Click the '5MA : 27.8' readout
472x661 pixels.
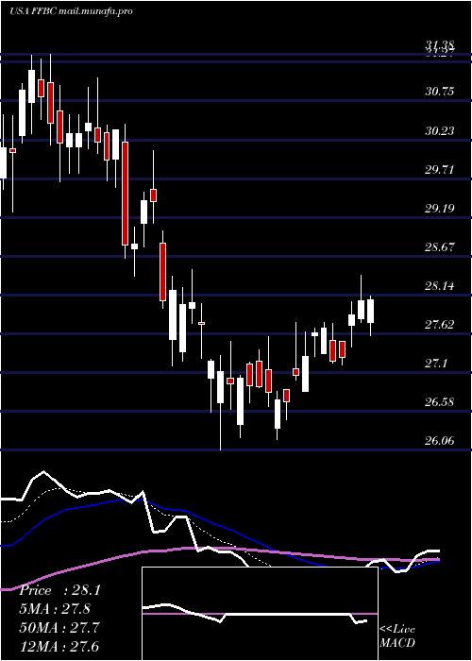pyautogui.click(x=55, y=609)
